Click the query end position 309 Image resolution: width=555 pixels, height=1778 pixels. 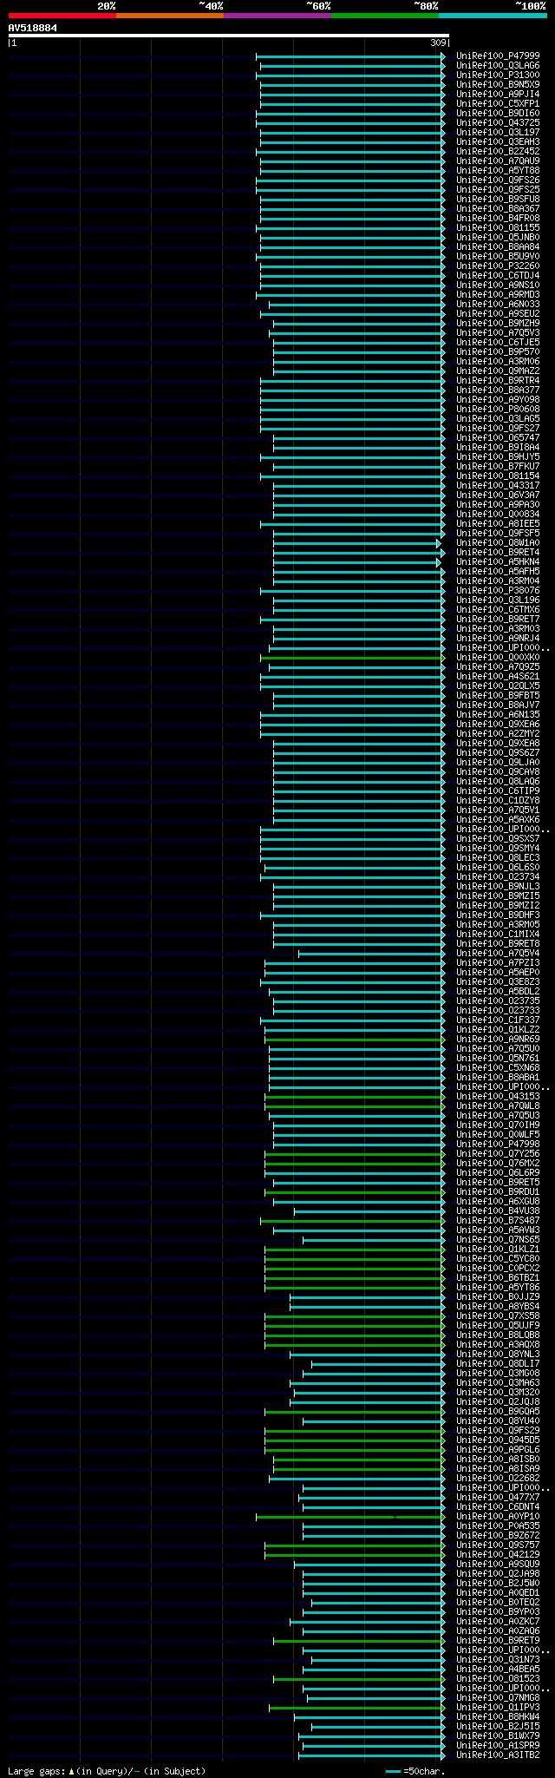[439, 43]
